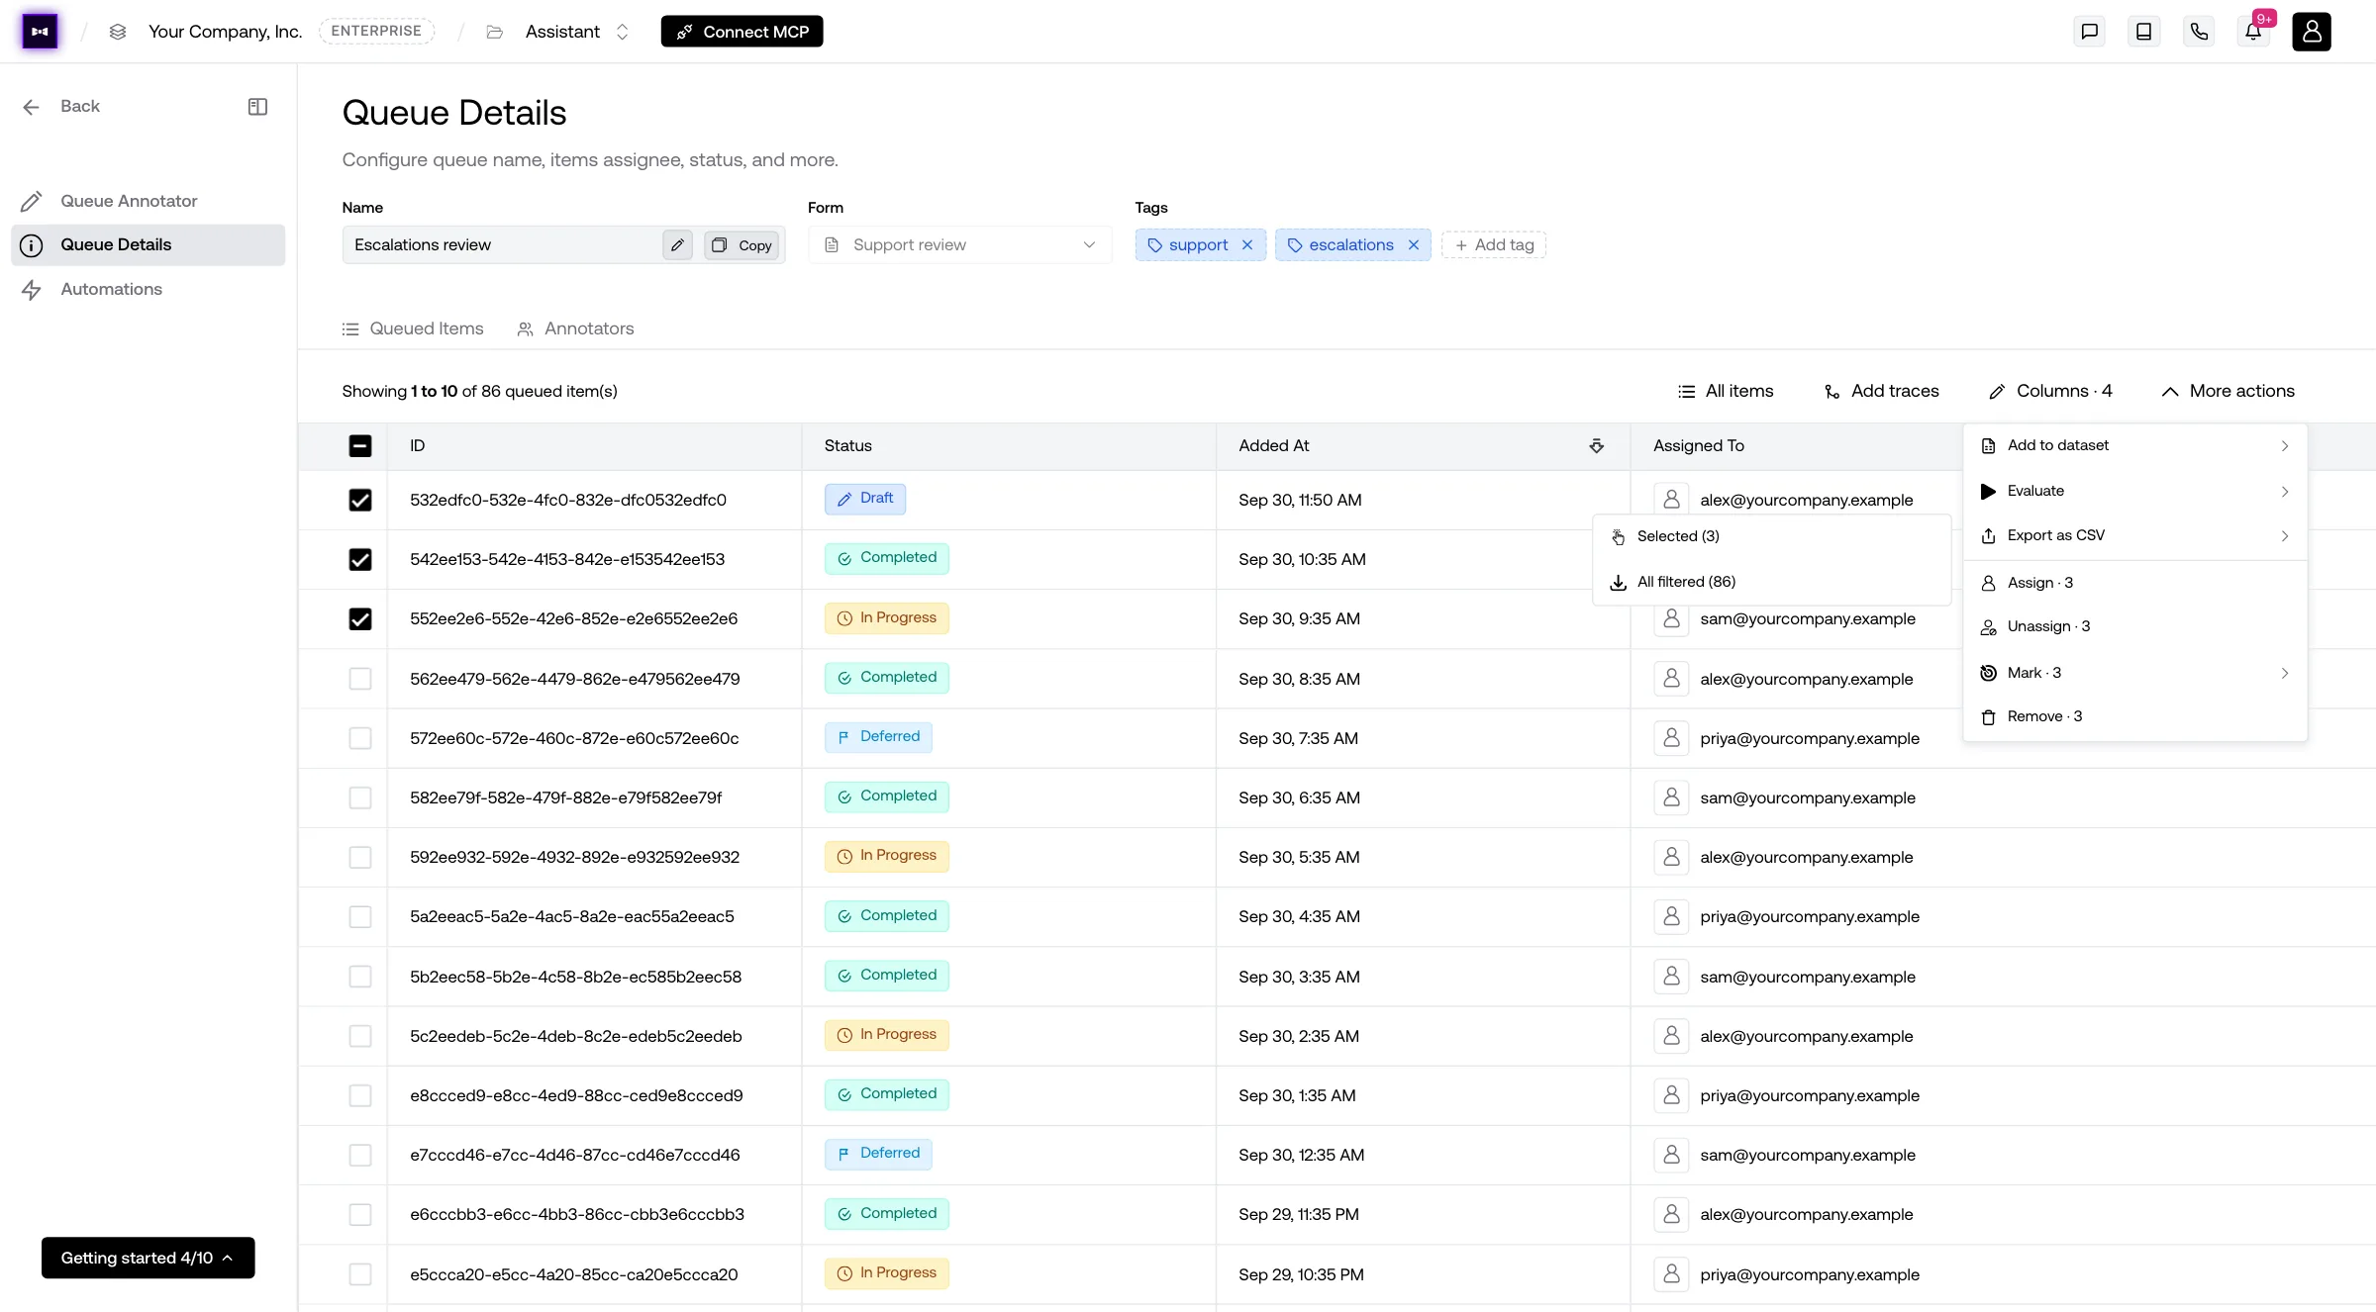This screenshot has width=2376, height=1312.
Task: Select All filtered (86) export option
Action: [1771, 582]
